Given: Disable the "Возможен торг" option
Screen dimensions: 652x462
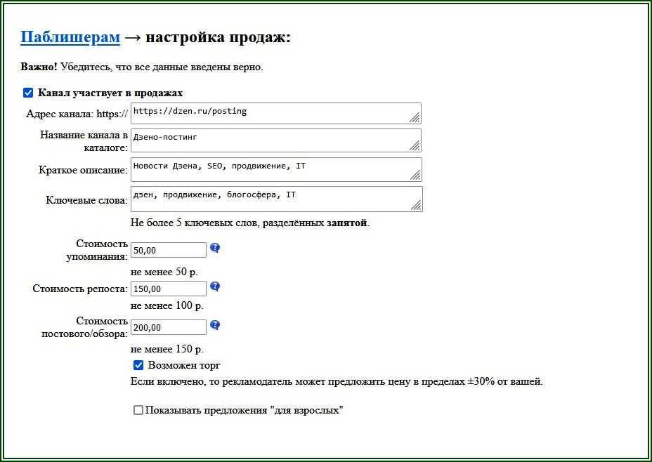Looking at the screenshot, I should coord(138,365).
